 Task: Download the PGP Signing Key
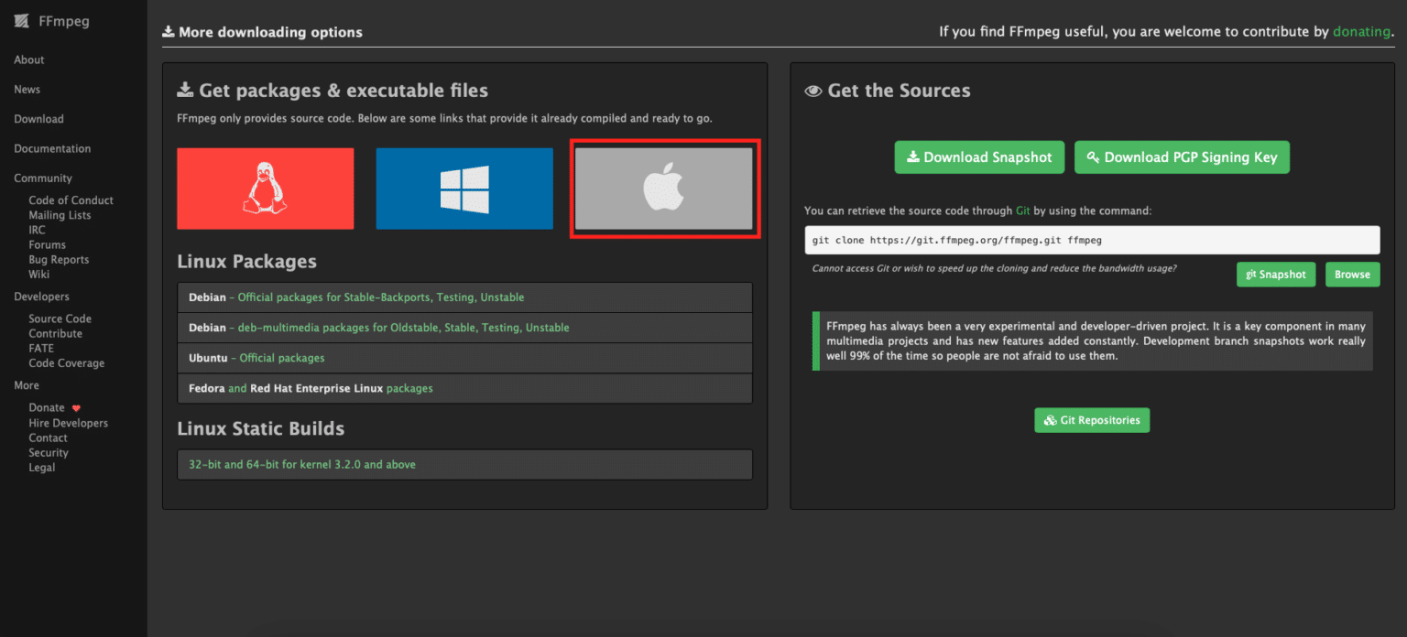pos(1182,157)
